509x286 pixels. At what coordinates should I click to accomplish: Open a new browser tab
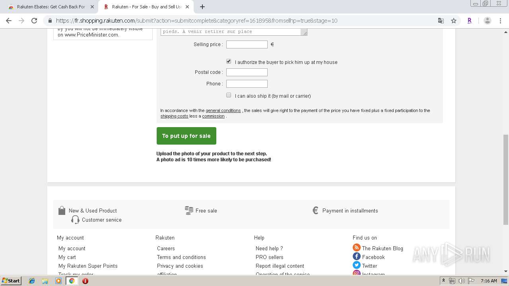(202, 7)
